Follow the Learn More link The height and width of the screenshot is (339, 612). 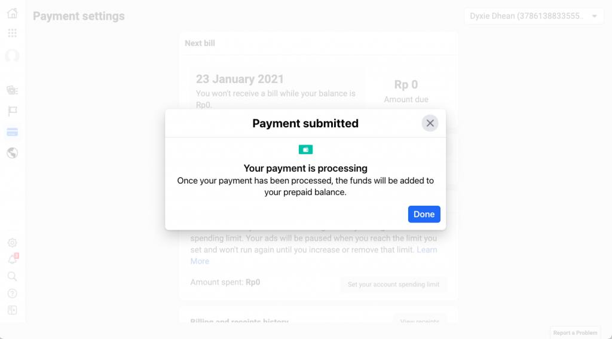click(427, 249)
